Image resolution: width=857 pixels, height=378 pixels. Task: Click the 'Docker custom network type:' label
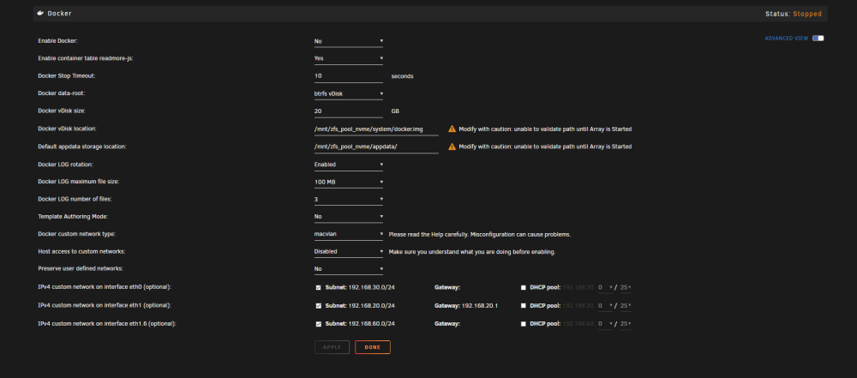pos(76,234)
